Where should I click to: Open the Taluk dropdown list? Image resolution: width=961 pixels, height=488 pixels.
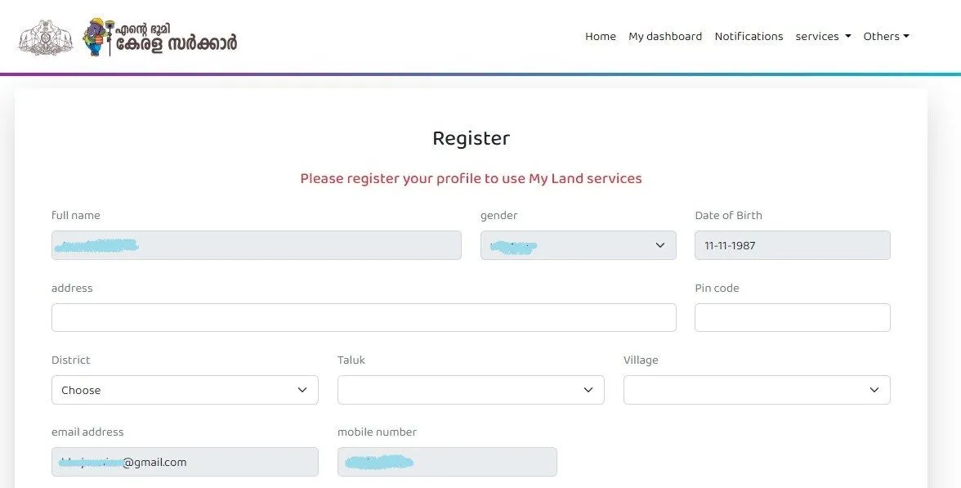click(471, 390)
